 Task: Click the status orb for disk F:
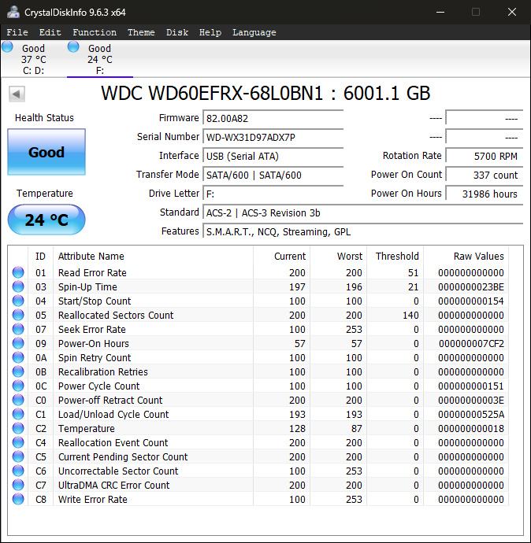(73, 46)
